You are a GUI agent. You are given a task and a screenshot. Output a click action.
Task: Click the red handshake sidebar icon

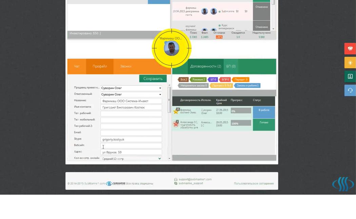coord(350,48)
